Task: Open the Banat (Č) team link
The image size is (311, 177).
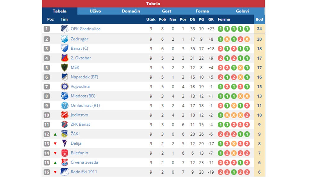Action: click(x=79, y=48)
